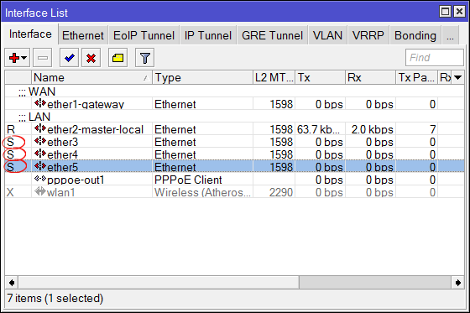Click the yellow comment note icon
This screenshot has height=313, width=470.
pos(117,58)
